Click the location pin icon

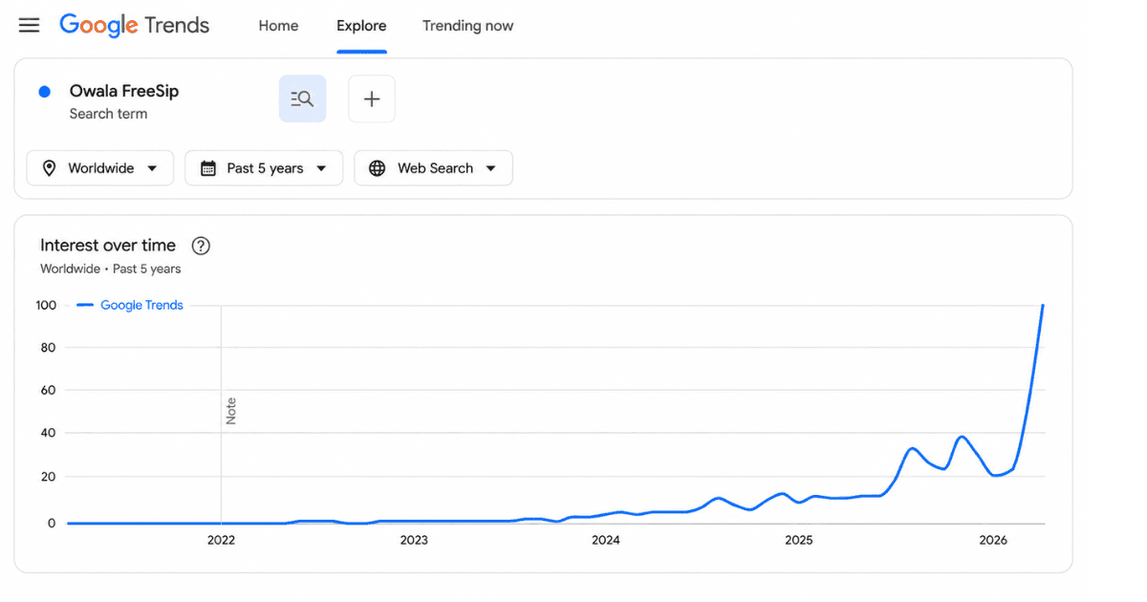pos(49,168)
